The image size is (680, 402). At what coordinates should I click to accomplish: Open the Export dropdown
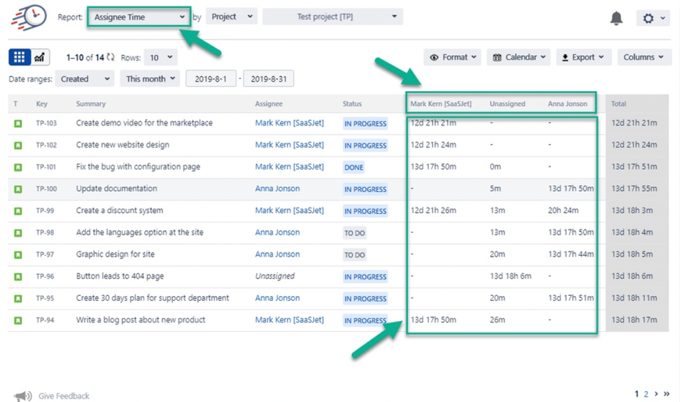(x=584, y=57)
